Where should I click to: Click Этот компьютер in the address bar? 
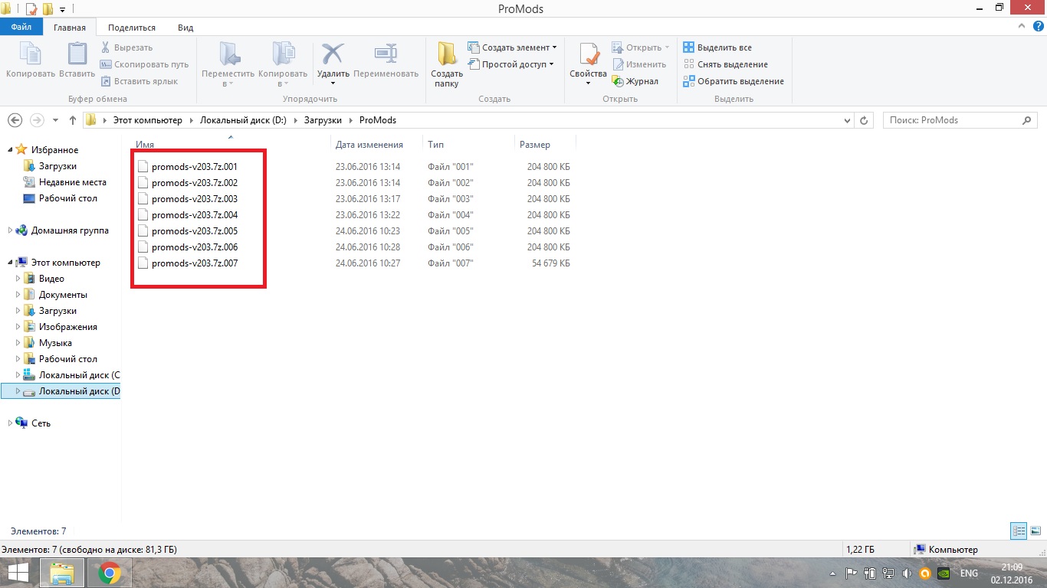[148, 120]
